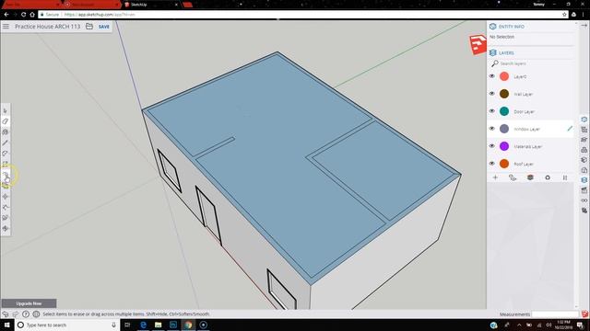590x331 pixels.
Task: Click the model title Practice House ARCH 113
Action: [47, 27]
